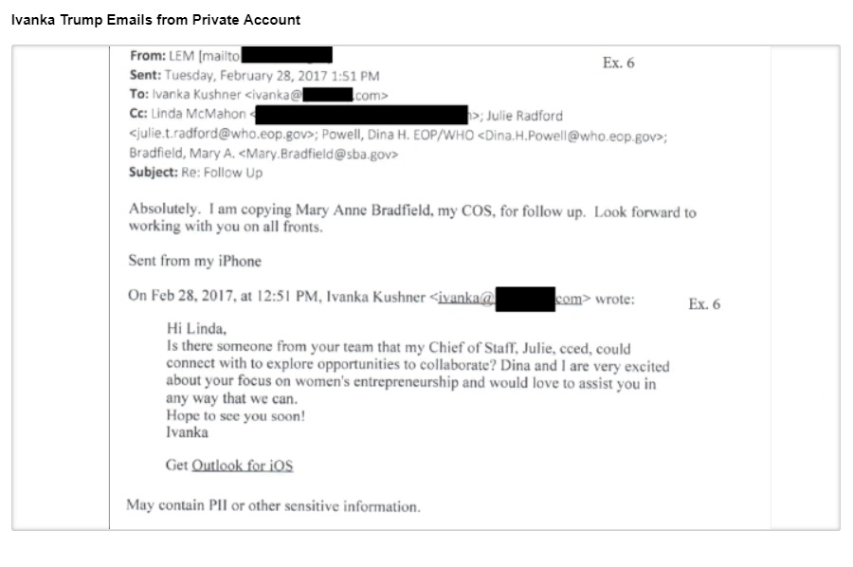Click the 'Sent from my iPhone' text
This screenshot has width=853, height=567.
(194, 261)
